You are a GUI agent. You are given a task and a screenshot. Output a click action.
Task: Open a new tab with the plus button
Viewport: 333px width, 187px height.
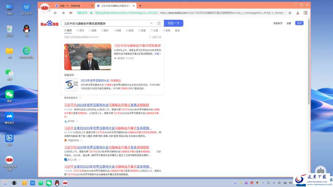coord(140,6)
